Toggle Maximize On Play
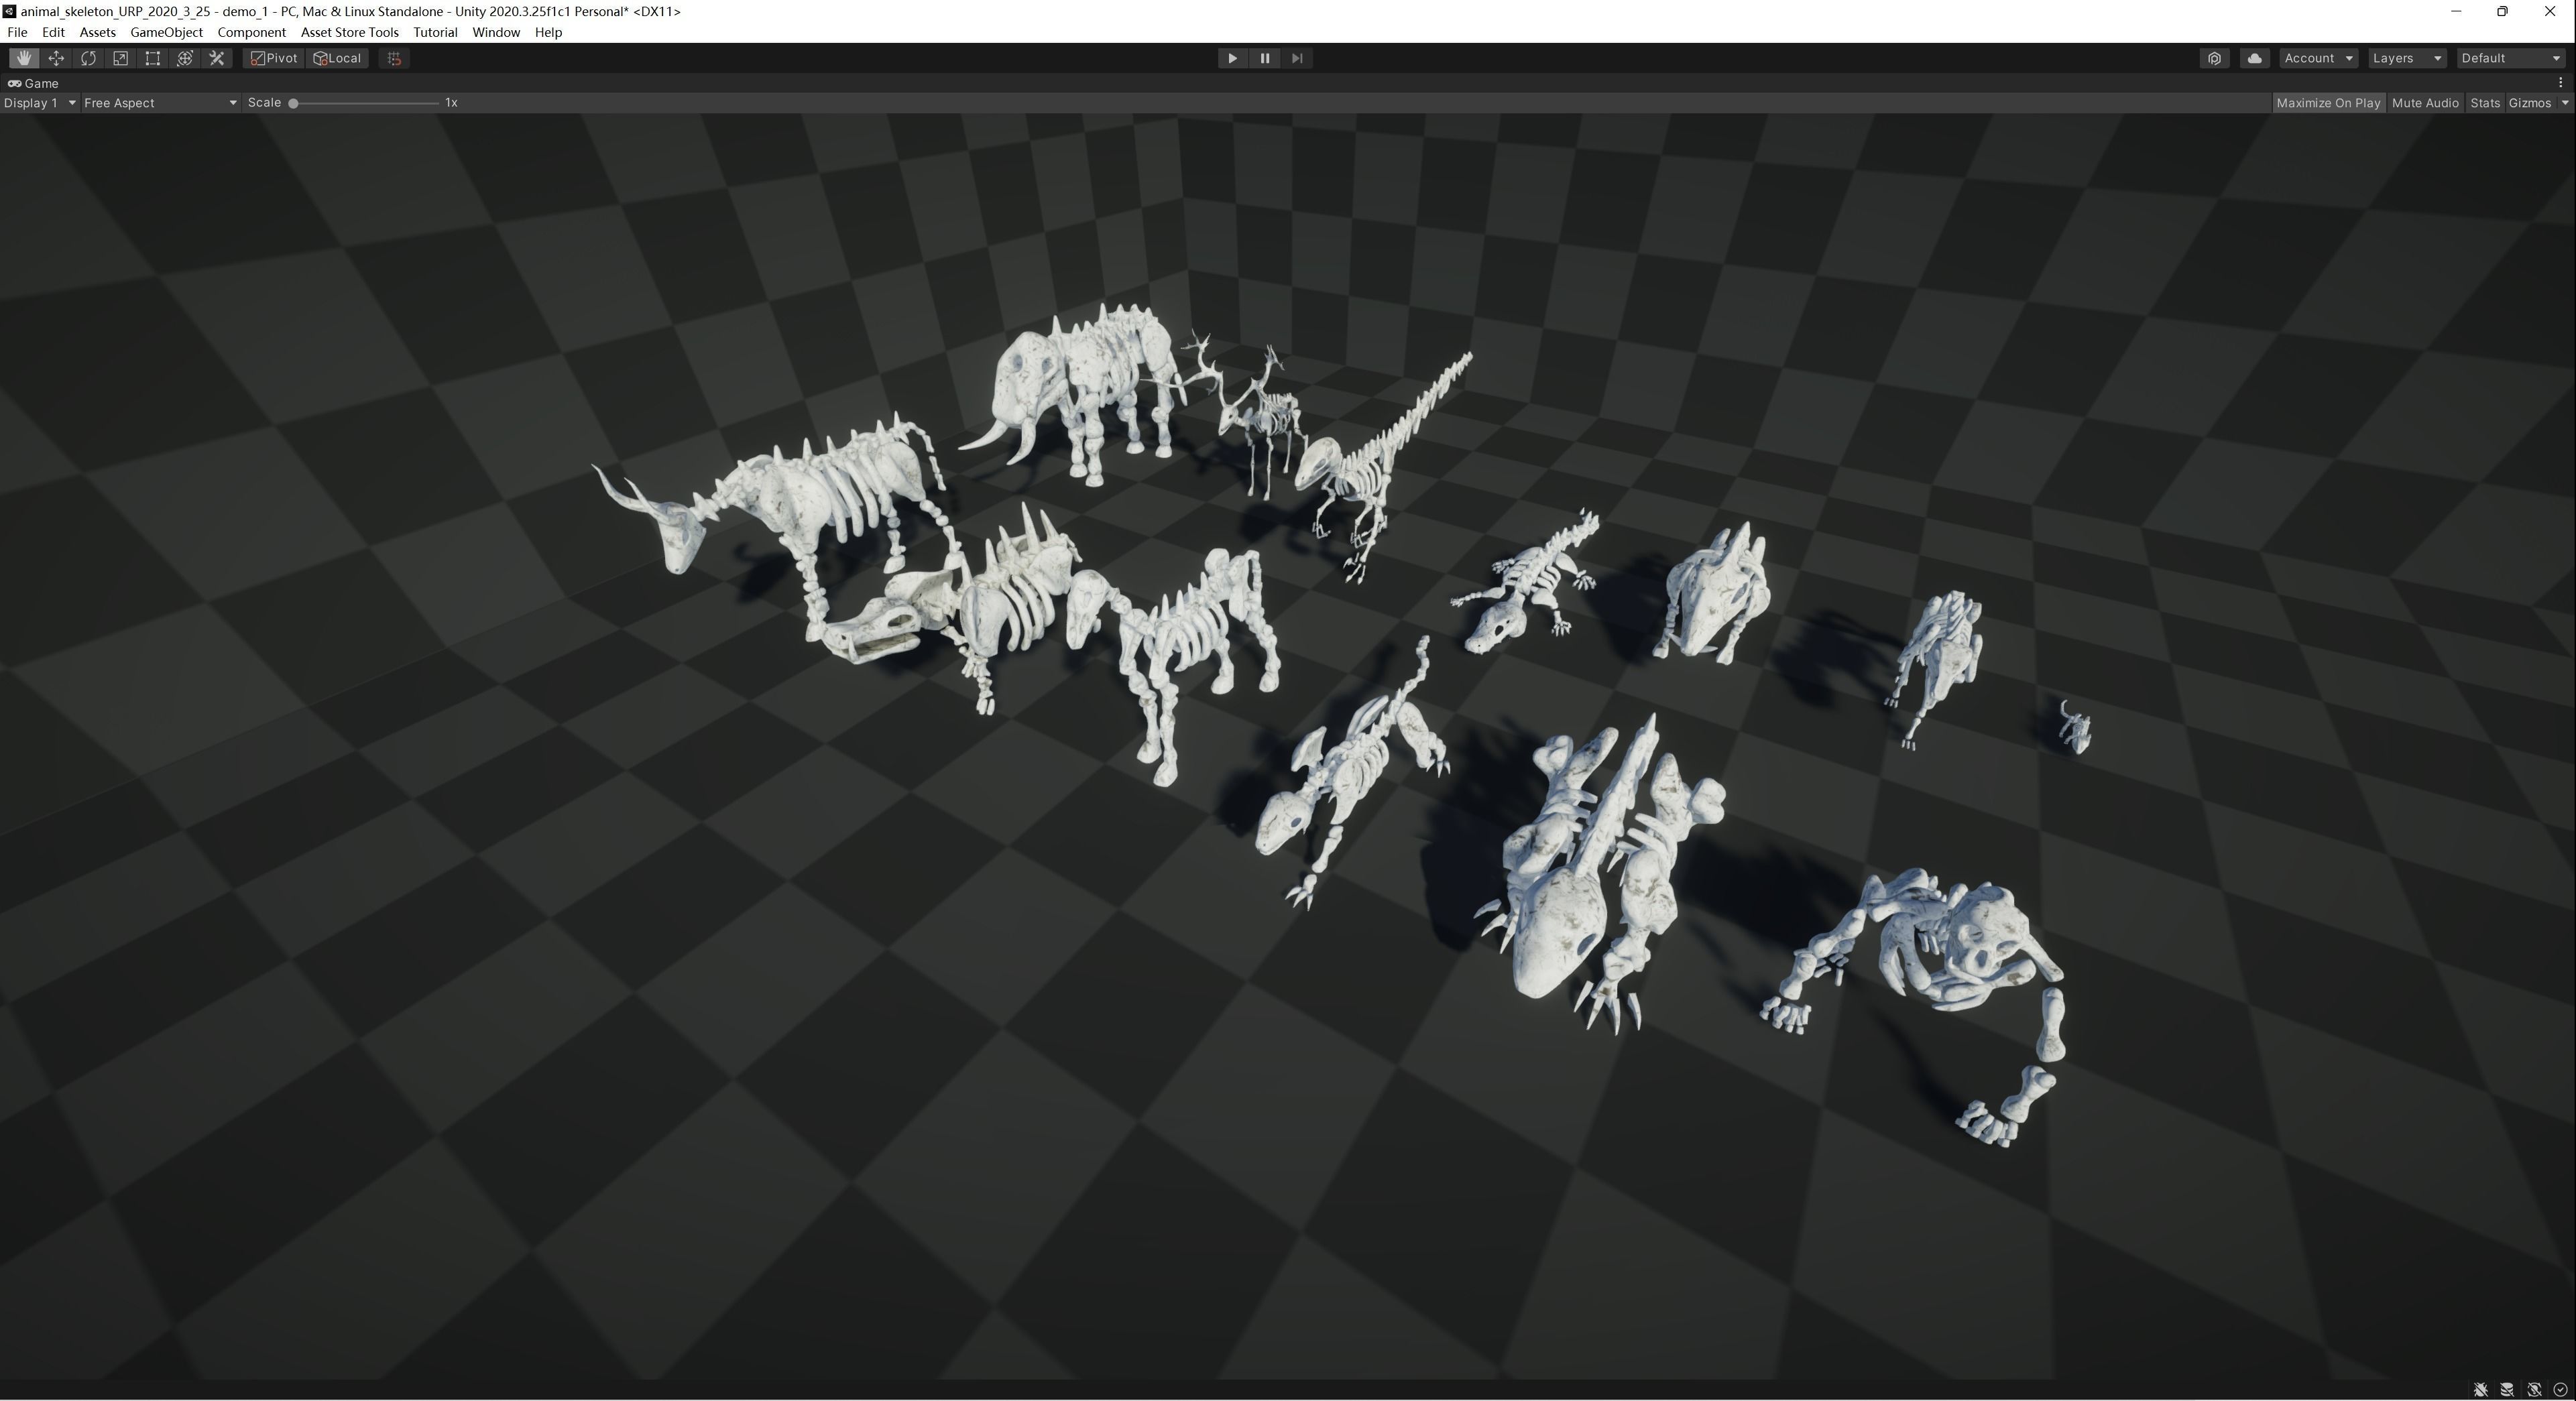 point(2328,103)
